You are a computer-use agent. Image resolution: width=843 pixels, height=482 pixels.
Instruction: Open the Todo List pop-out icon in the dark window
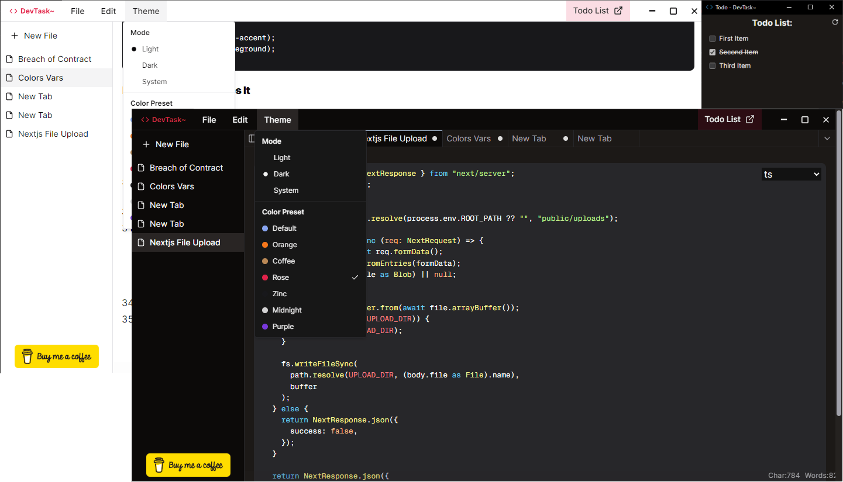750,119
